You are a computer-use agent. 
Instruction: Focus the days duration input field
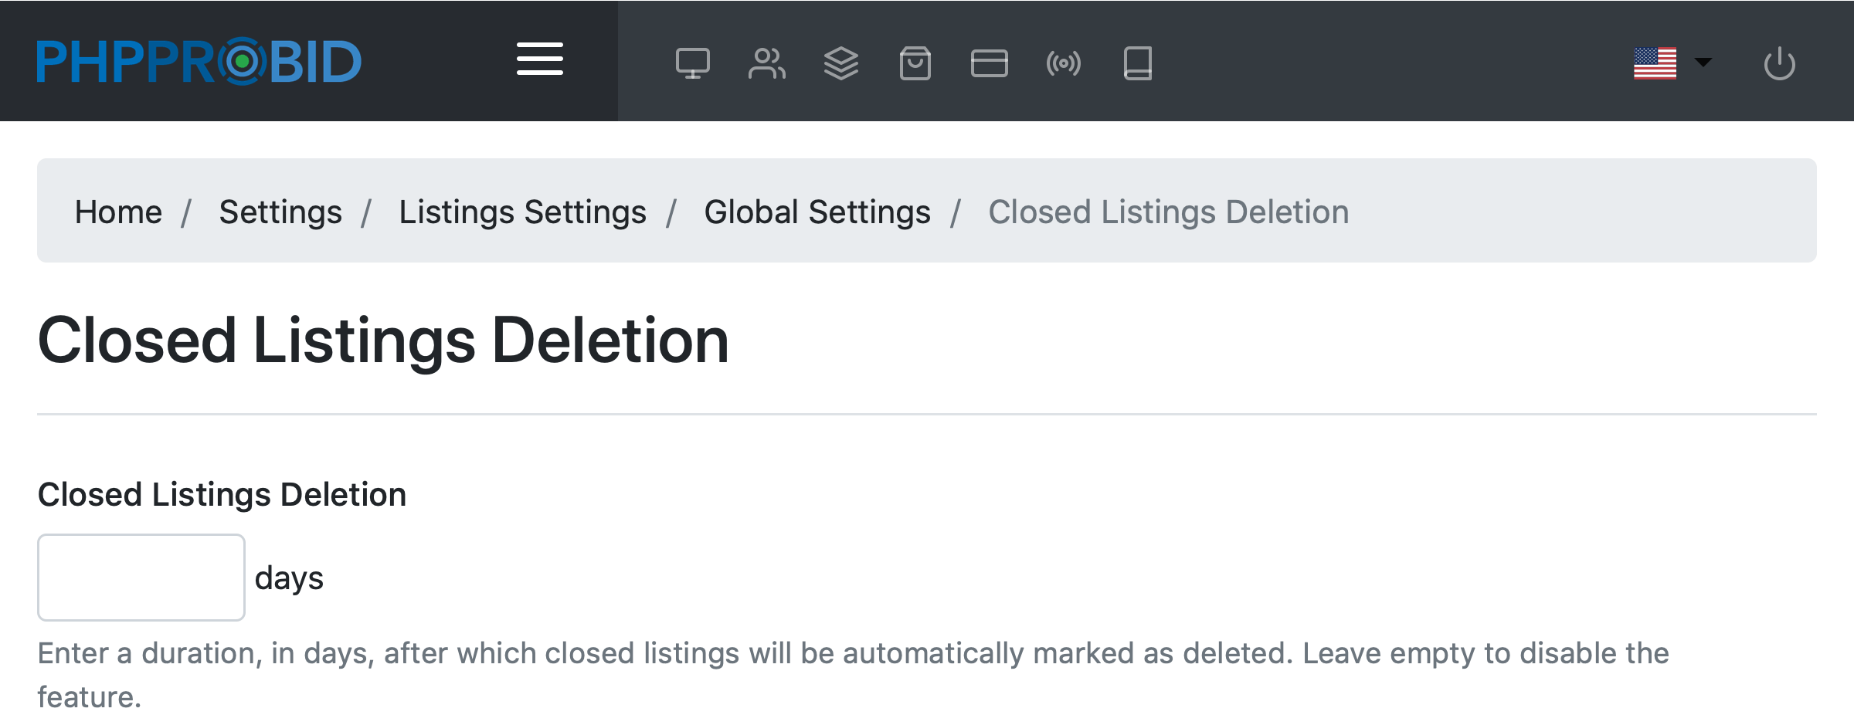click(x=141, y=578)
